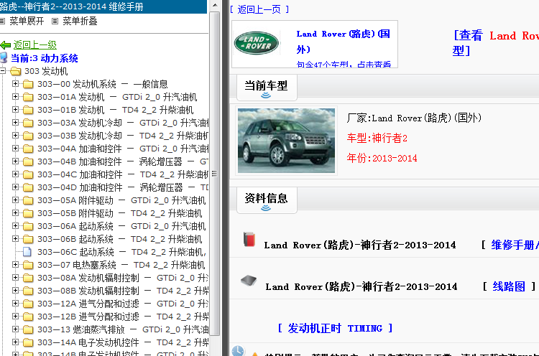Click the 车型:神行者2 text
The width and height of the screenshot is (539, 356).
(x=377, y=139)
